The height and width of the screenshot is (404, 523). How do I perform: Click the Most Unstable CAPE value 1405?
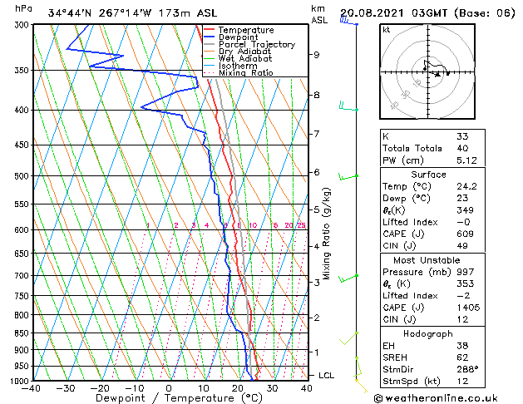click(x=468, y=308)
